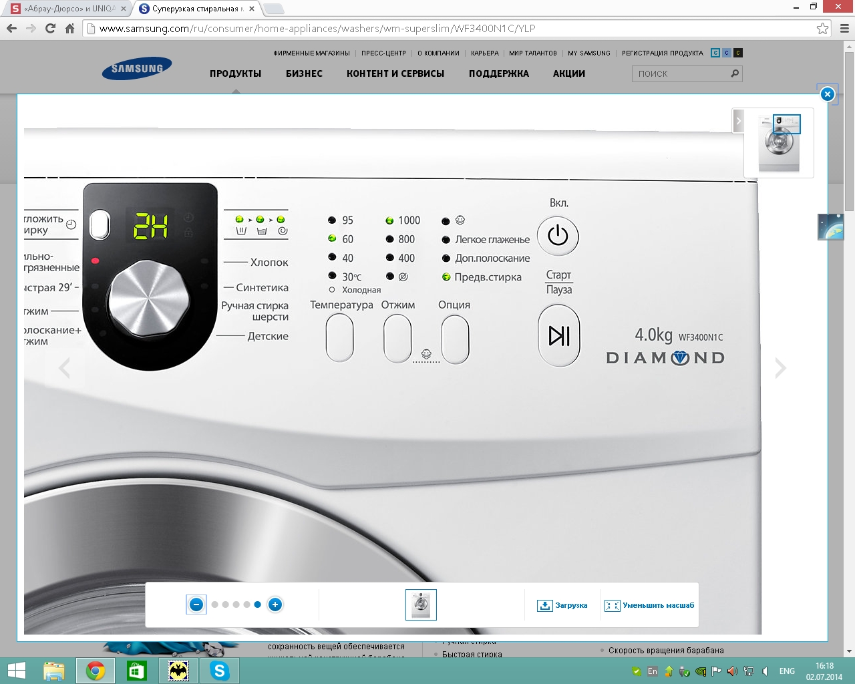Open Windows Store from the taskbar
The width and height of the screenshot is (855, 684).
[x=136, y=671]
